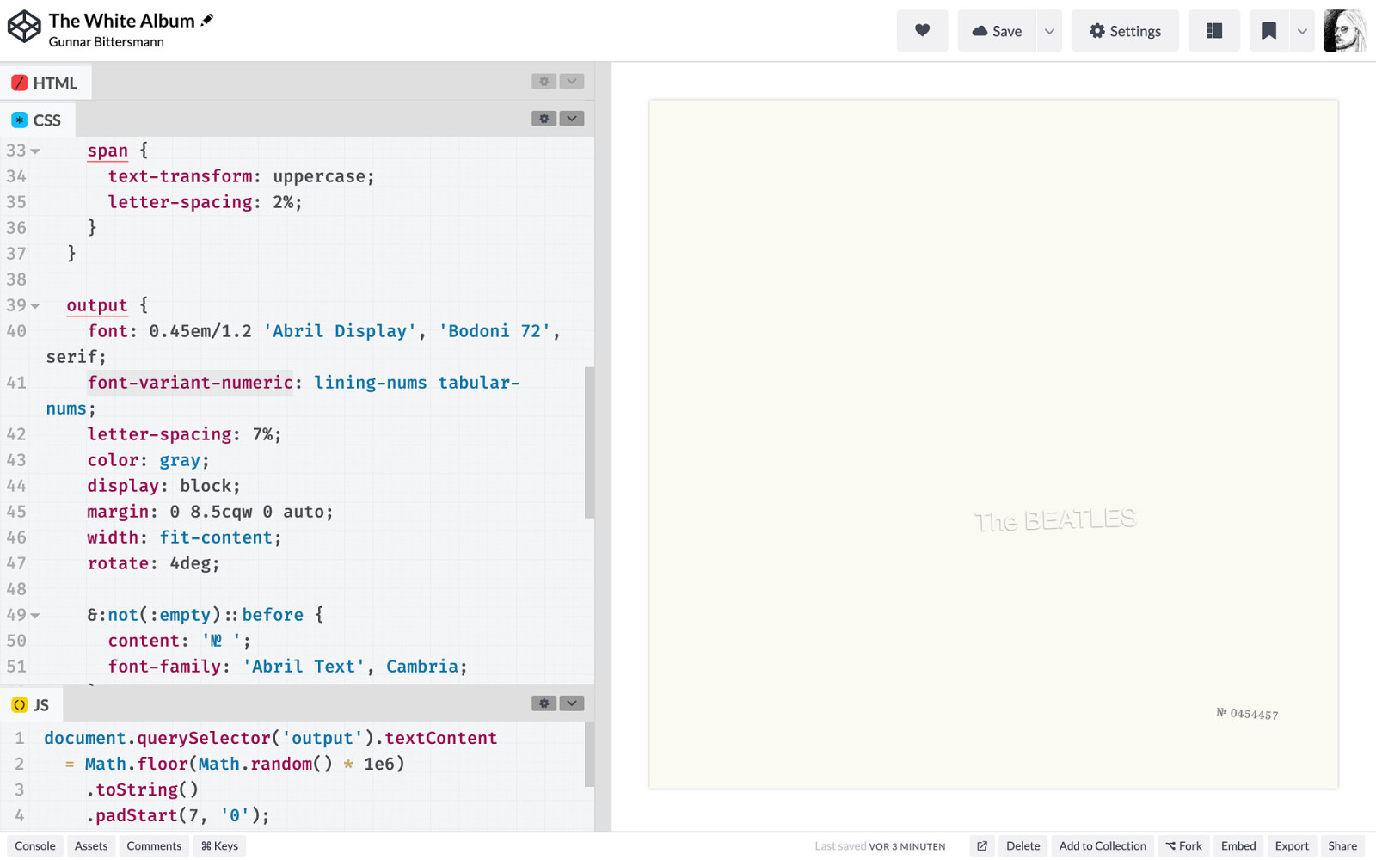Viewport: 1376px width, 860px height.
Task: Save the pen
Action: 997,31
